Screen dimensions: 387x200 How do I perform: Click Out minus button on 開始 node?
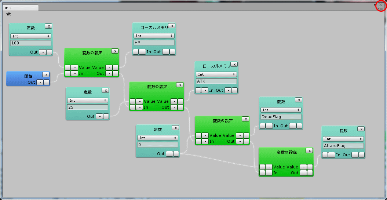click(40, 82)
